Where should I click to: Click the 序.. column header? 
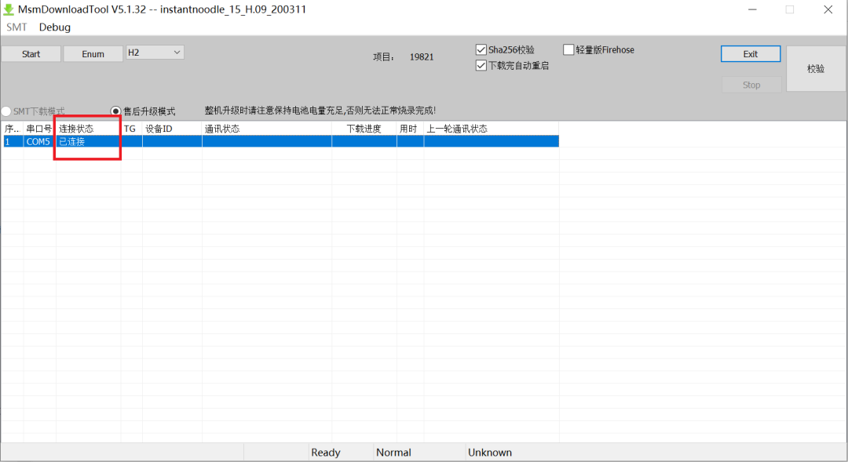(12, 129)
